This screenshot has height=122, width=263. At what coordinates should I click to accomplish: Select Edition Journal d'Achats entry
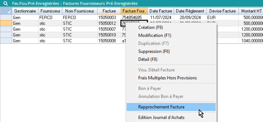[x=161, y=118]
